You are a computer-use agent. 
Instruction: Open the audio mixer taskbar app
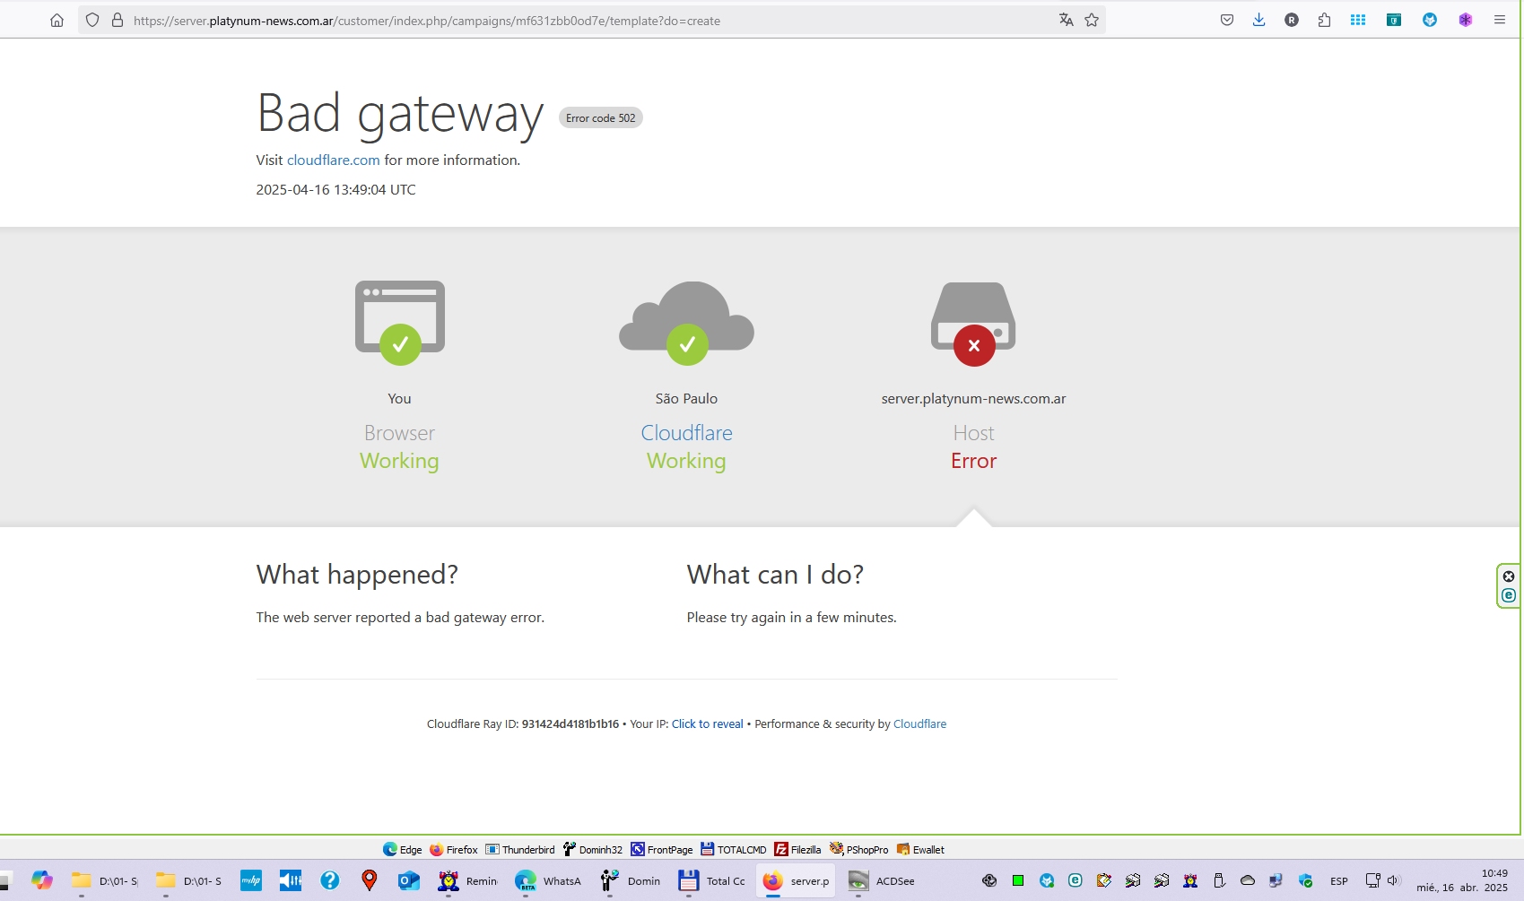click(291, 880)
